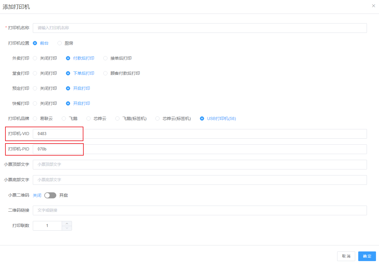Click the 添加打印机 dialog title
The width and height of the screenshot is (379, 265).
tap(16, 7)
